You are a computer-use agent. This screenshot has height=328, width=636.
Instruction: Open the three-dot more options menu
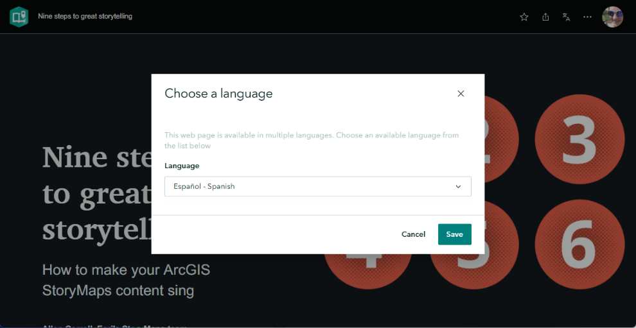click(x=587, y=17)
